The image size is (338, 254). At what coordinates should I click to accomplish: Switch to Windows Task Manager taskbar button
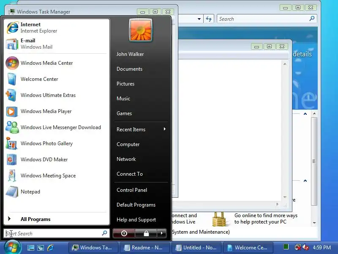pyautogui.click(x=93, y=248)
